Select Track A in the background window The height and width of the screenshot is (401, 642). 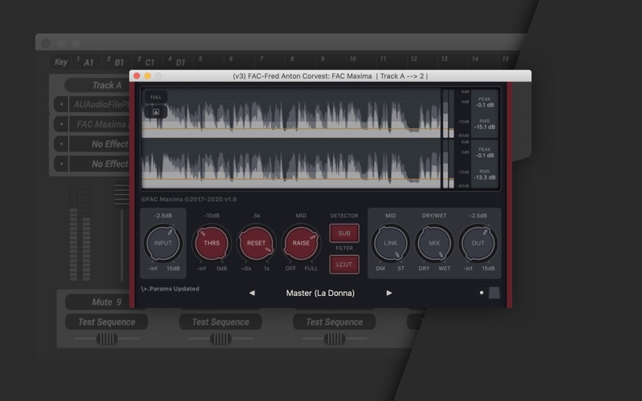coord(97,85)
